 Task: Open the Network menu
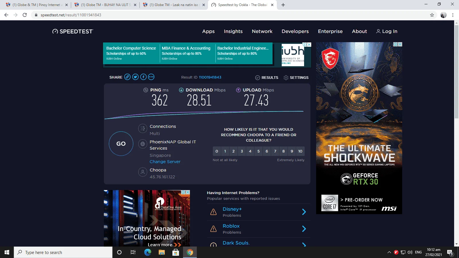click(x=262, y=31)
